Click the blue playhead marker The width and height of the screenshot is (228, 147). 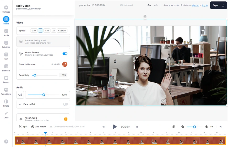pyautogui.click(x=45, y=133)
